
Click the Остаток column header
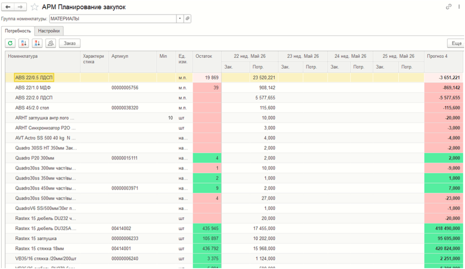(207, 62)
